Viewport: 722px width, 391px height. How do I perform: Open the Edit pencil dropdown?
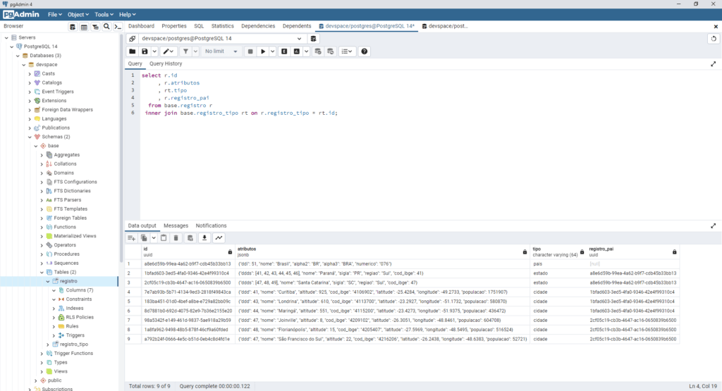click(168, 51)
